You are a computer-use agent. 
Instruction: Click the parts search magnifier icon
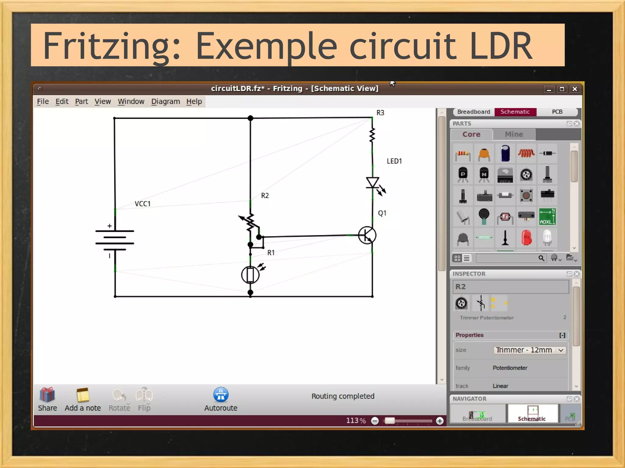[x=541, y=258]
